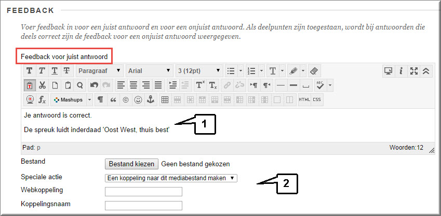Open the CSS editor
The width and height of the screenshot is (441, 216).
[x=317, y=100]
